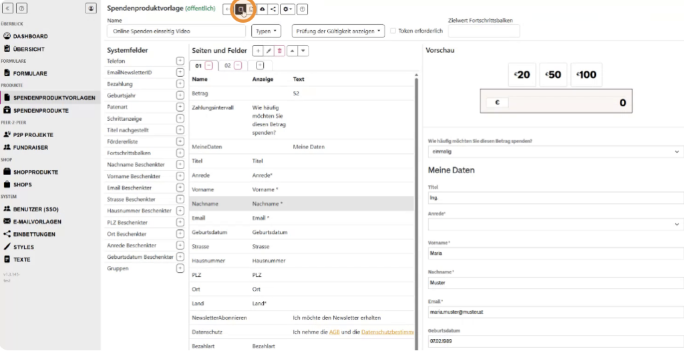Add the PLZ Beschenkter system field
The image size is (684, 351).
(180, 222)
